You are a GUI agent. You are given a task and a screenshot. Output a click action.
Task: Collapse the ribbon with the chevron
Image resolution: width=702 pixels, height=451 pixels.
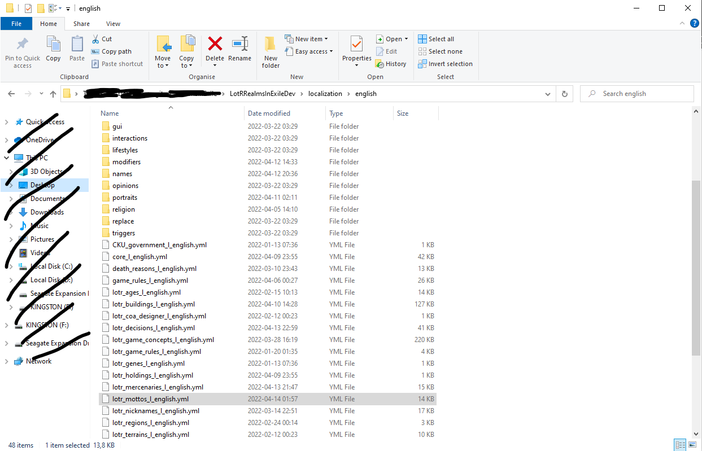click(682, 24)
